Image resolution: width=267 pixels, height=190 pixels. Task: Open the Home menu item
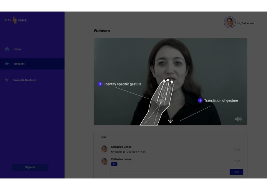(x=17, y=49)
